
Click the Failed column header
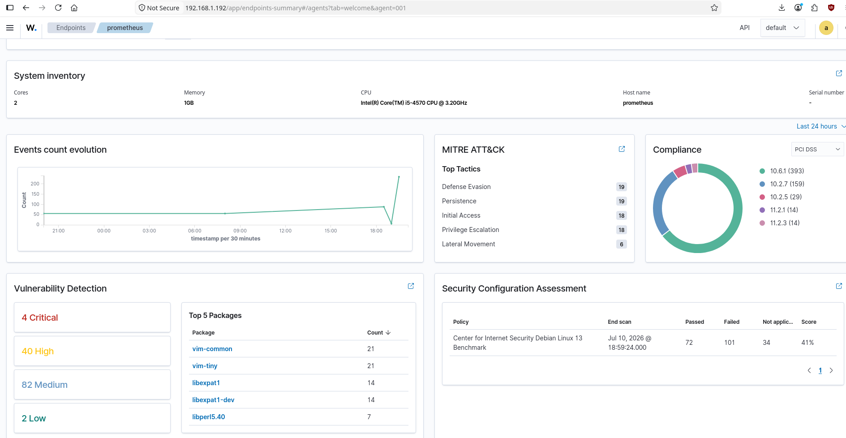(x=732, y=322)
